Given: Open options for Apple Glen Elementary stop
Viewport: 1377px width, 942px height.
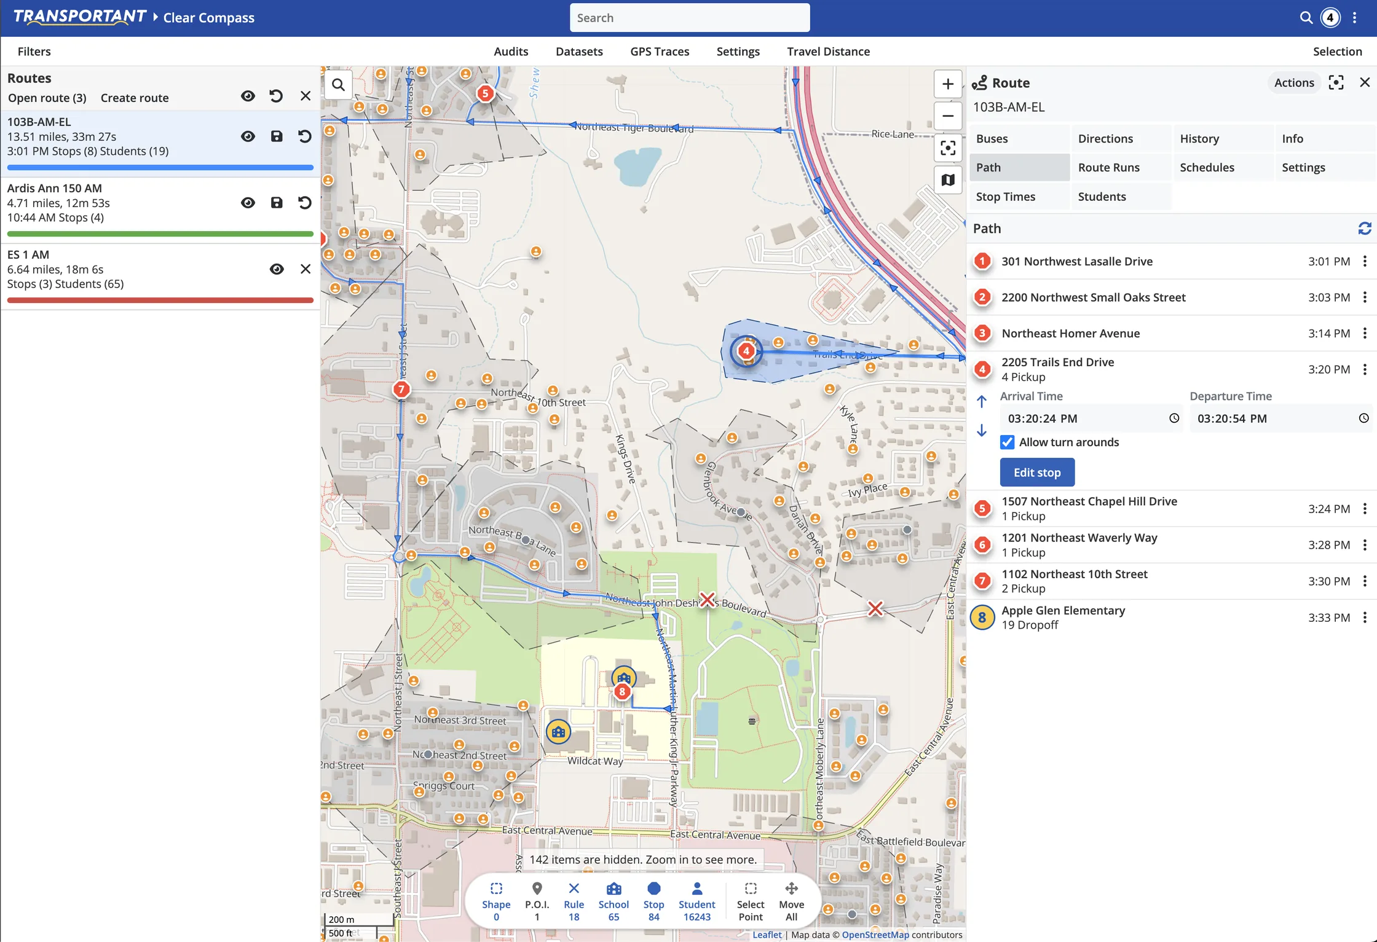Looking at the screenshot, I should [x=1365, y=618].
